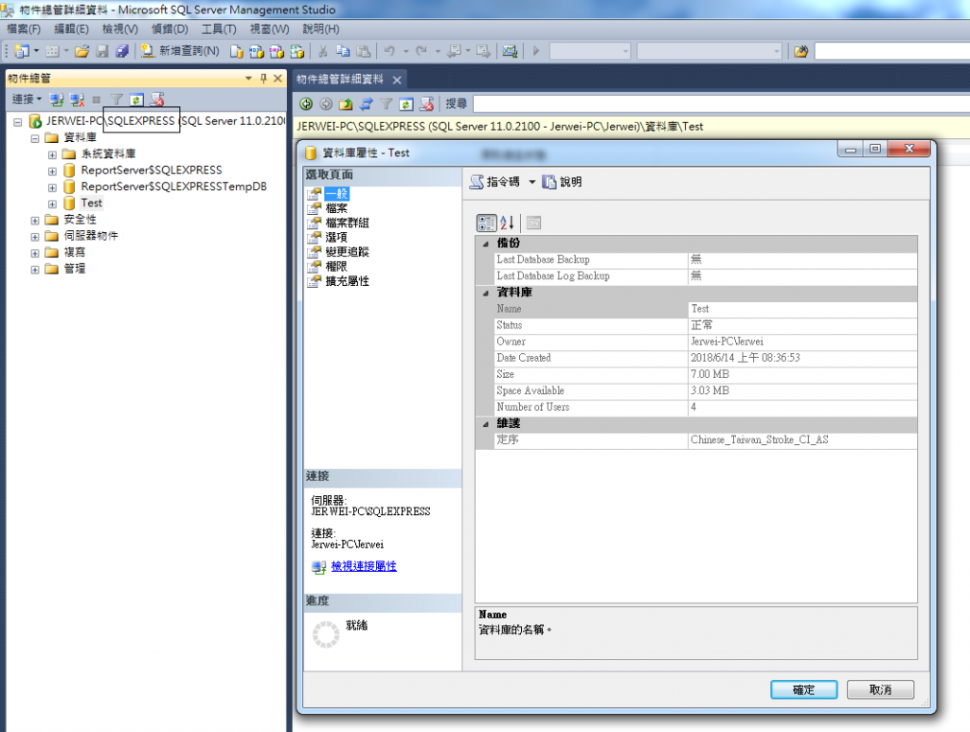Collapse the 維護 property category

tap(486, 424)
